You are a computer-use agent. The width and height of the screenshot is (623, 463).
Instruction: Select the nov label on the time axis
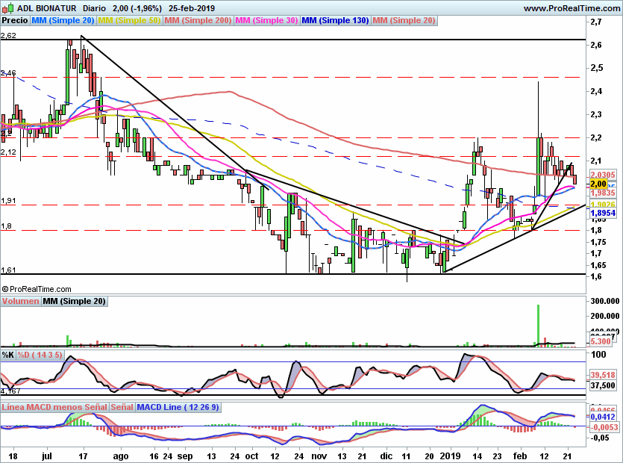click(x=319, y=456)
